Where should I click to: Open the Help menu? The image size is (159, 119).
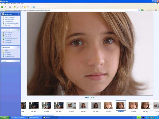tap(23, 4)
